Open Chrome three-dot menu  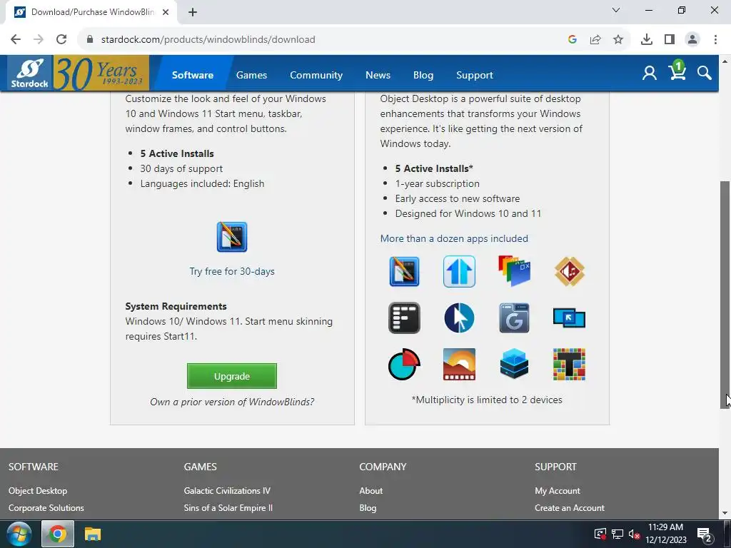coord(715,39)
